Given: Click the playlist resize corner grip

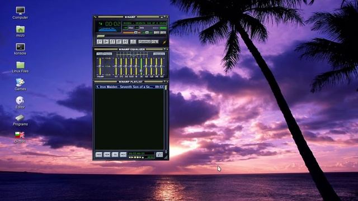Looking at the screenshot, I should [166, 157].
